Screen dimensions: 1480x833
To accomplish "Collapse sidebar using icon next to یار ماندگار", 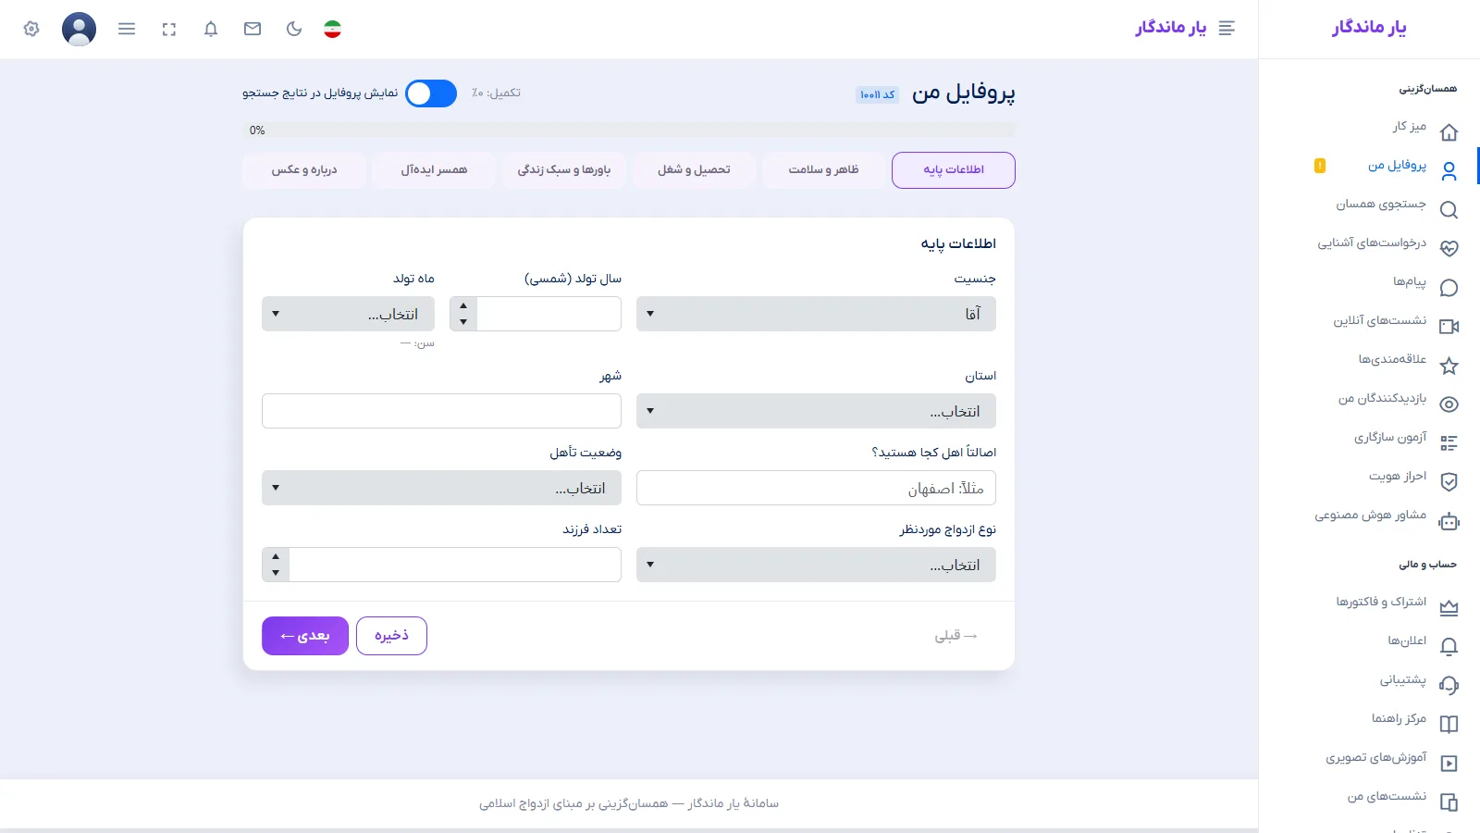I will coord(1227,29).
